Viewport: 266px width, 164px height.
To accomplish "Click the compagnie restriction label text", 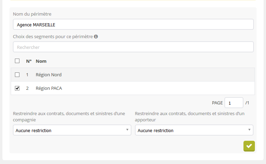I will click(x=69, y=116).
